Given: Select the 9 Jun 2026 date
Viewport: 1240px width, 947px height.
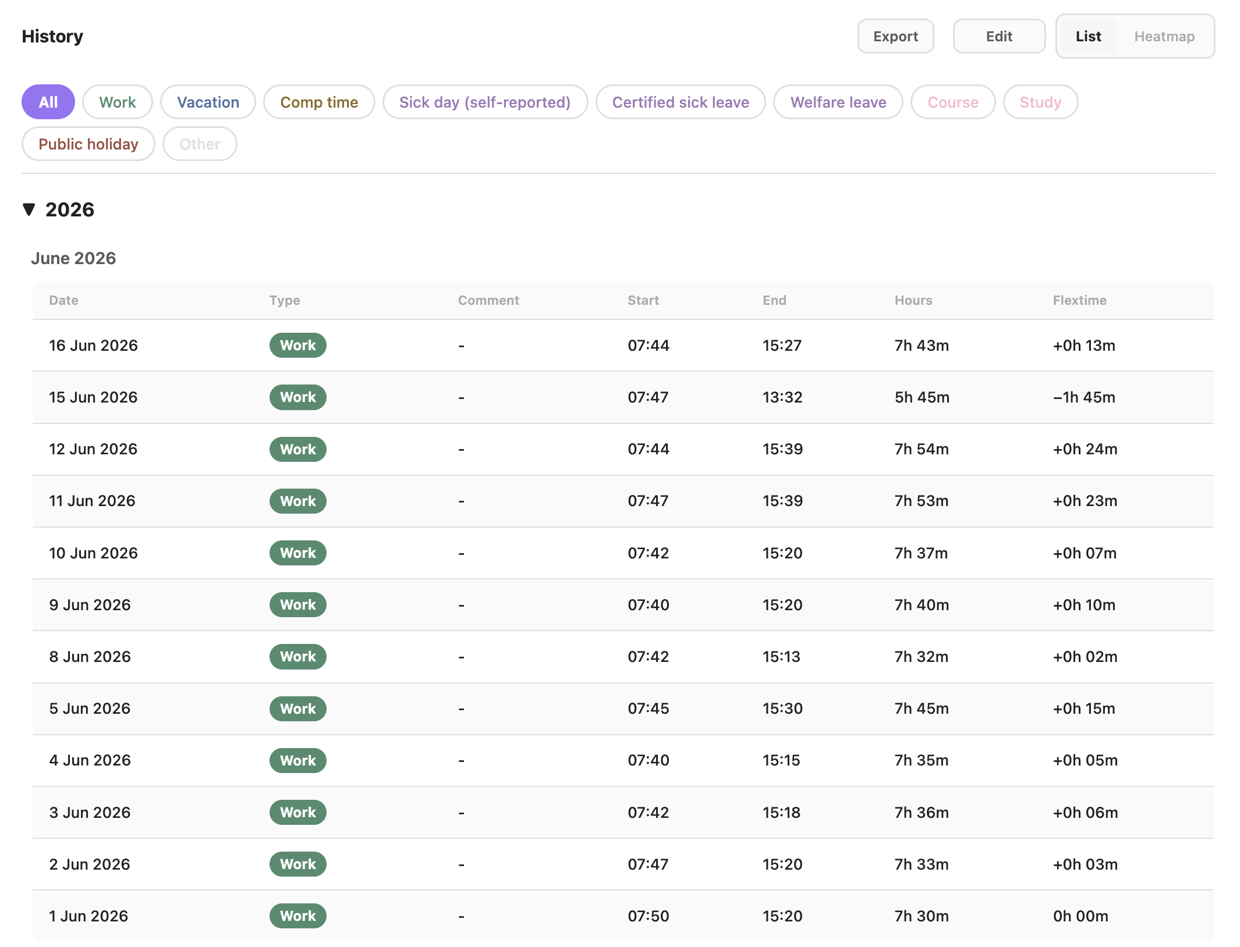Looking at the screenshot, I should pos(90,605).
